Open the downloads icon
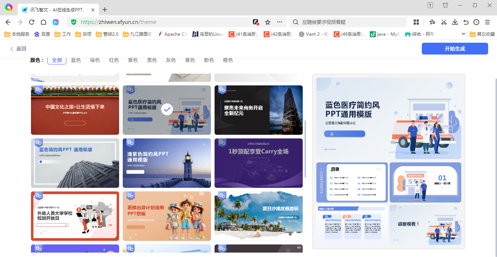 point(455,22)
